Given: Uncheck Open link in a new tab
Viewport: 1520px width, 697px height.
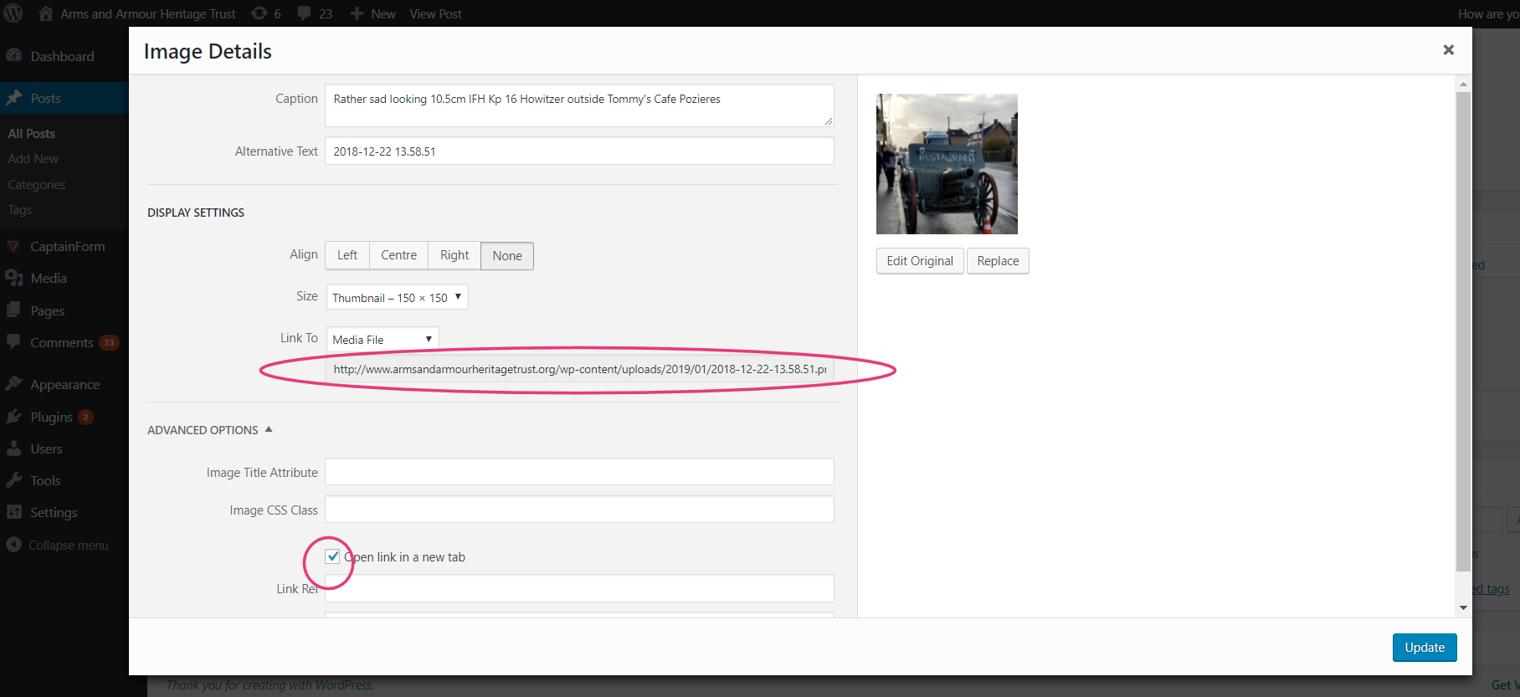Looking at the screenshot, I should tap(333, 556).
